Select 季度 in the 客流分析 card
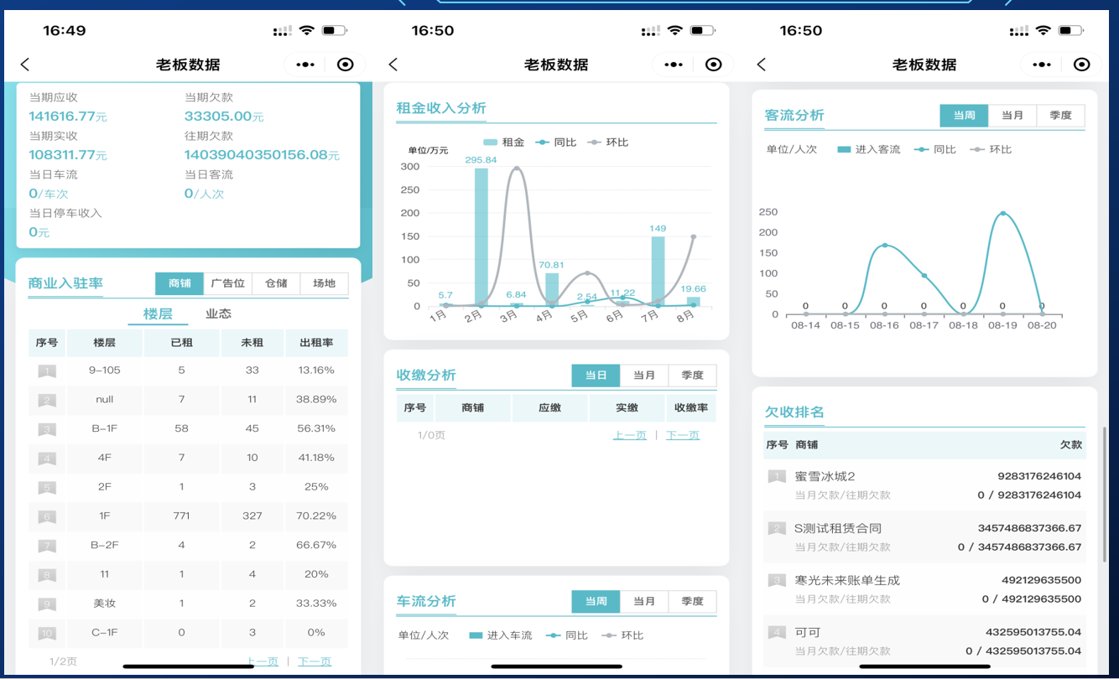The width and height of the screenshot is (1119, 679). tap(1060, 116)
